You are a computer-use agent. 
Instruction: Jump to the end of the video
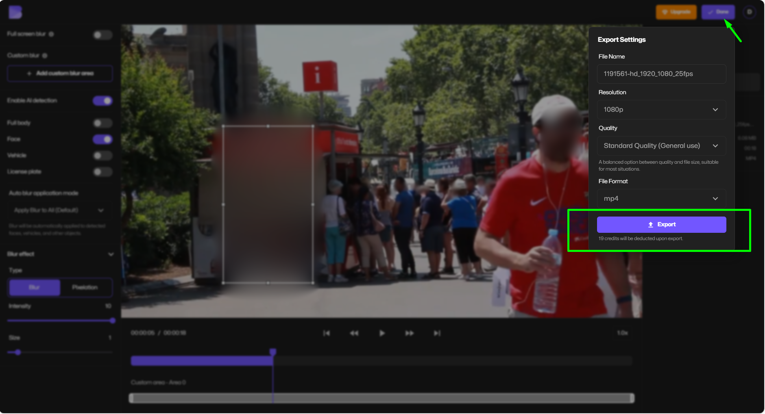point(437,333)
